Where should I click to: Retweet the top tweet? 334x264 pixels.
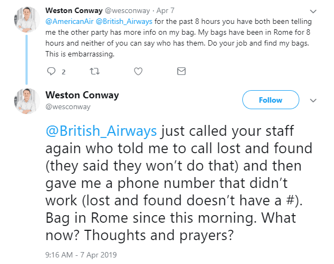coord(95,71)
